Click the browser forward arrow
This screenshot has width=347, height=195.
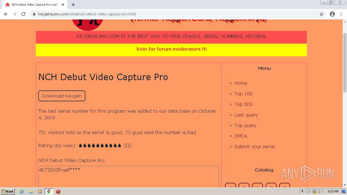click(x=15, y=14)
